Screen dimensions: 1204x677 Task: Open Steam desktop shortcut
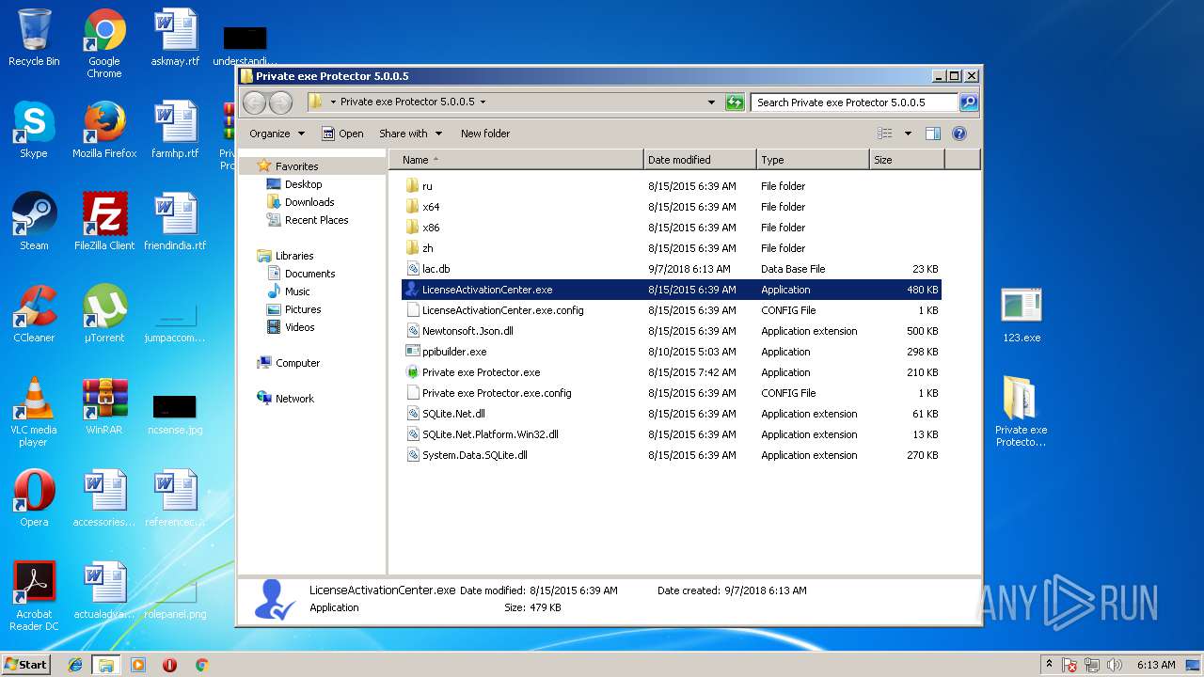tap(34, 222)
